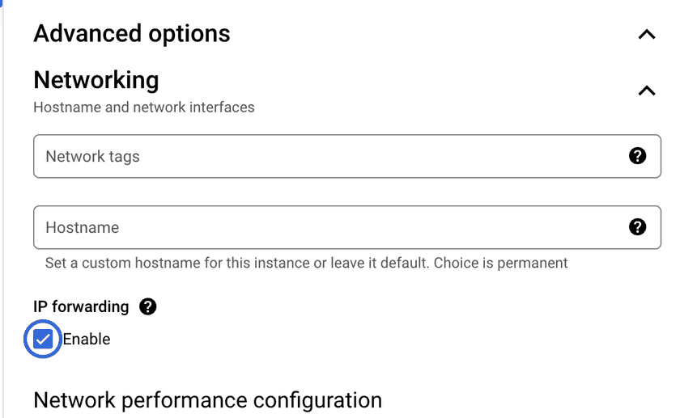The image size is (680, 418).
Task: Show the IP forwarding help tooltip icon
Action: coord(147,306)
